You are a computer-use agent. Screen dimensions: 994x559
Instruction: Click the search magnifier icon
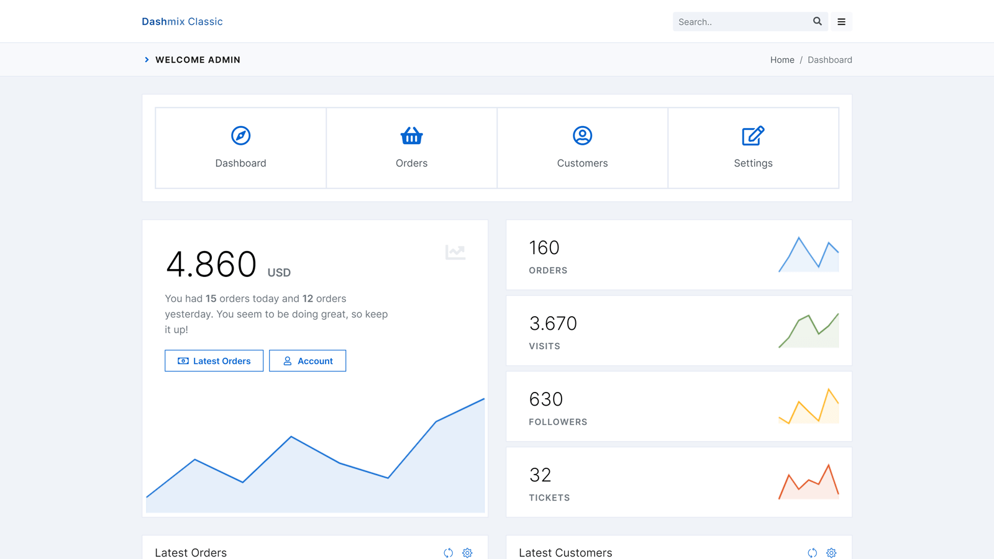(x=817, y=22)
